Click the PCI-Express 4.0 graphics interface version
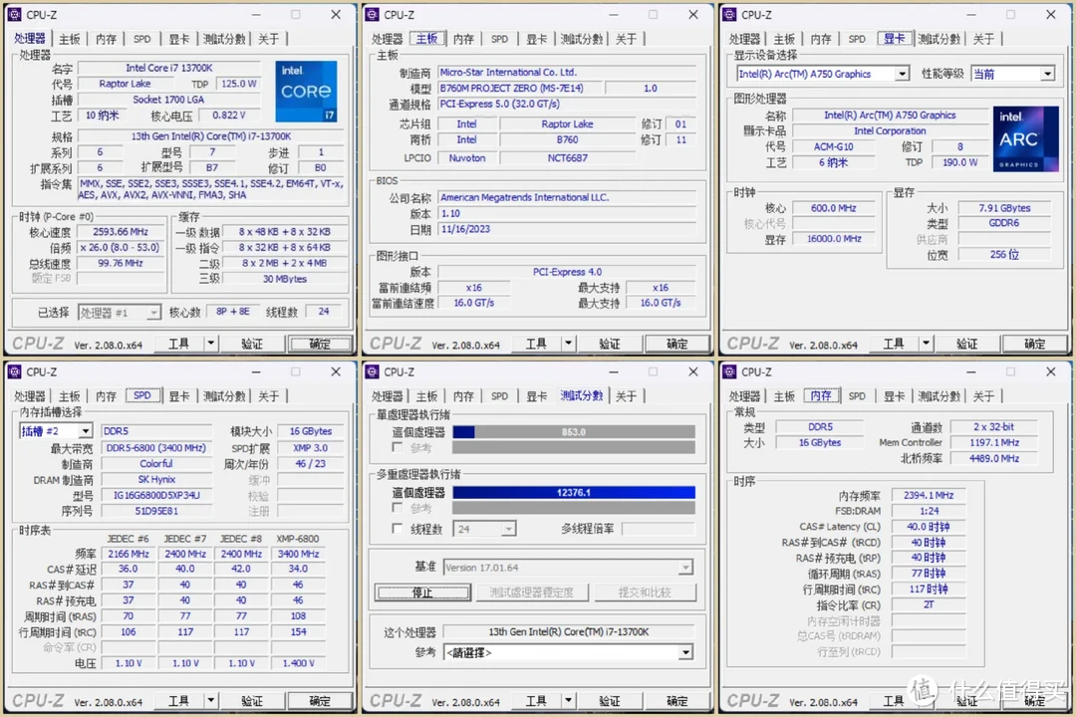This screenshot has width=1076, height=717. (x=567, y=272)
